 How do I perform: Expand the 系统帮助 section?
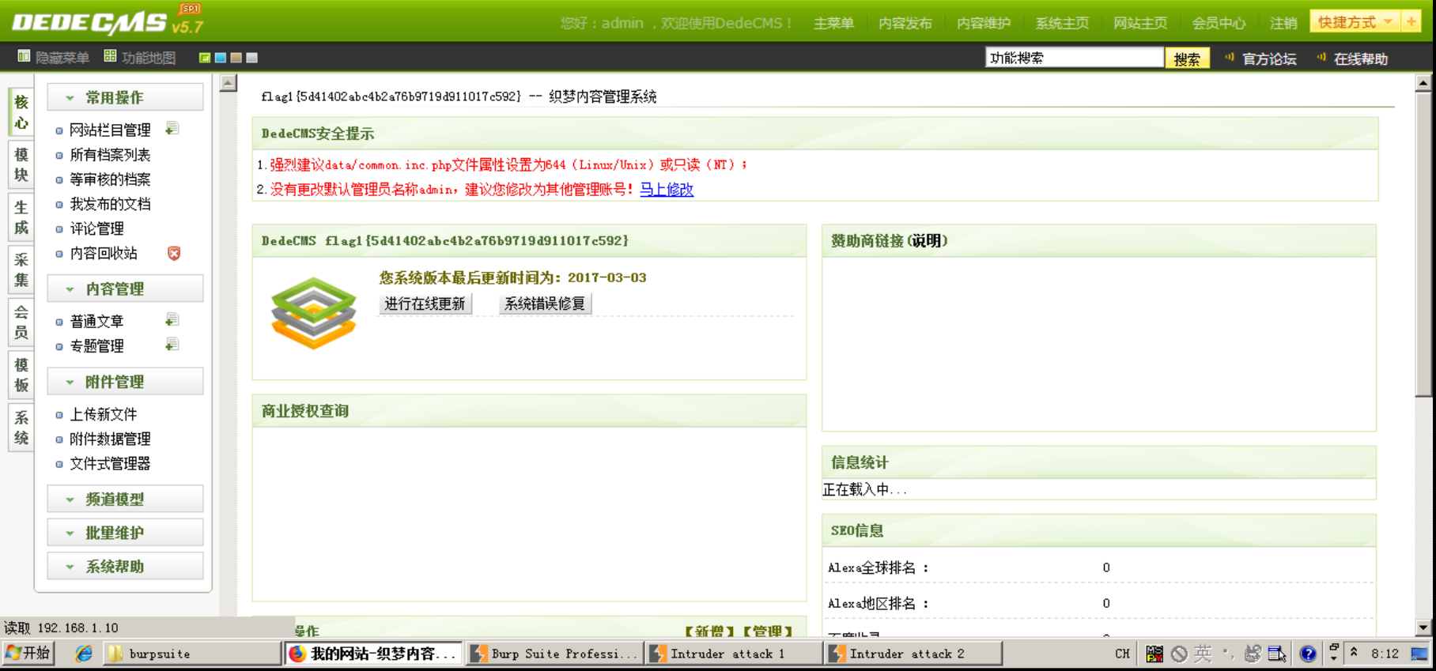[125, 566]
